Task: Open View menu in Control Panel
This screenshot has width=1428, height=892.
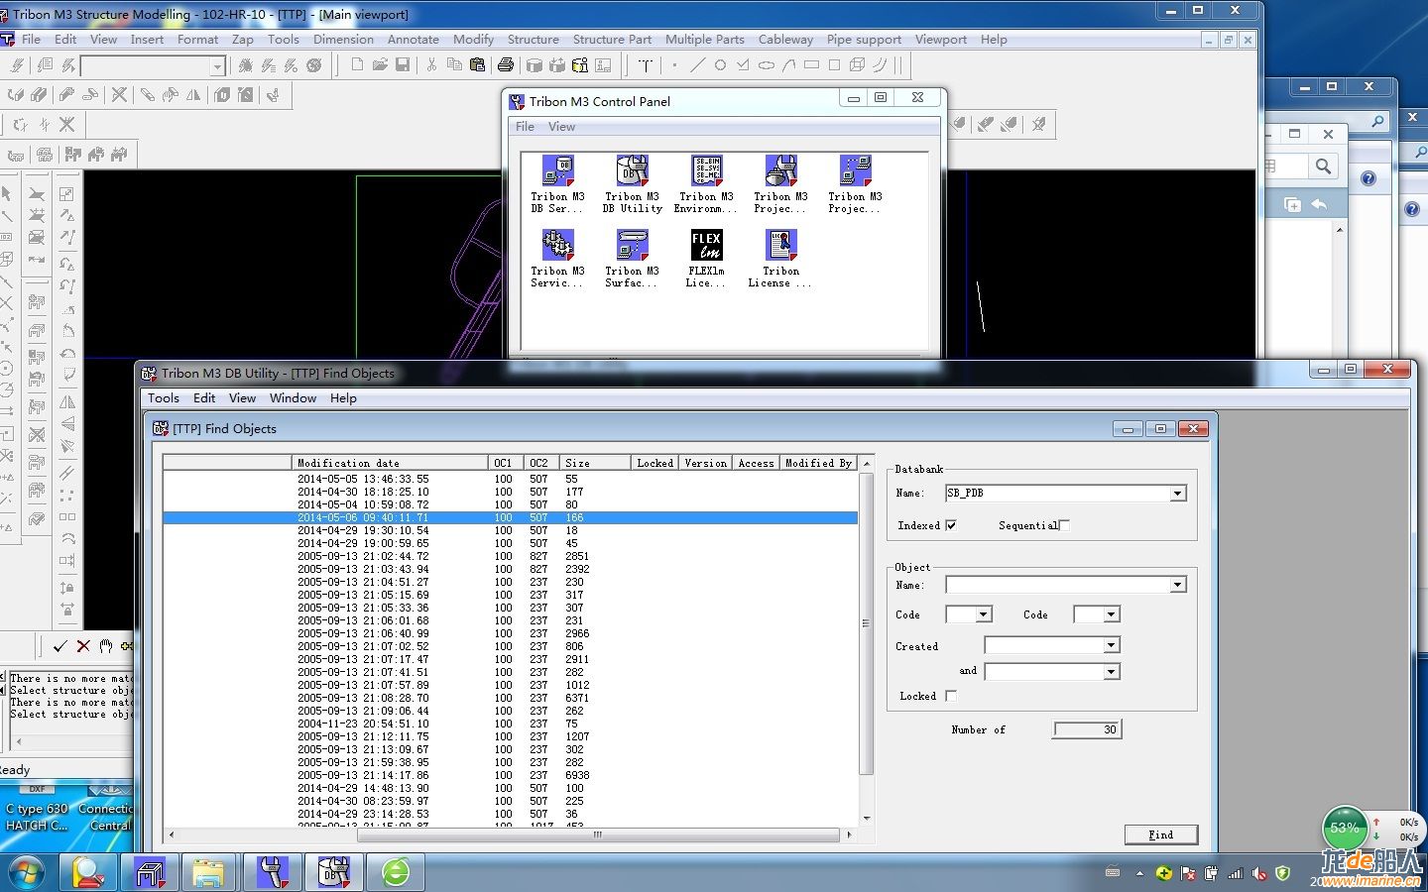Action: click(x=561, y=127)
